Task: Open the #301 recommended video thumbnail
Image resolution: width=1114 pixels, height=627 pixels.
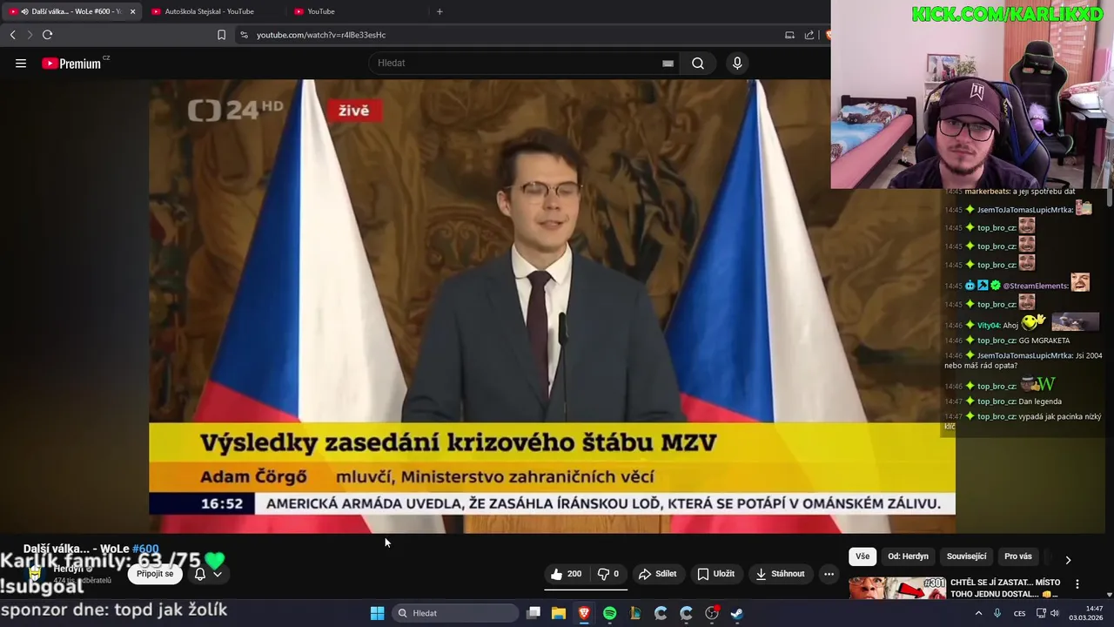Action: [x=896, y=589]
